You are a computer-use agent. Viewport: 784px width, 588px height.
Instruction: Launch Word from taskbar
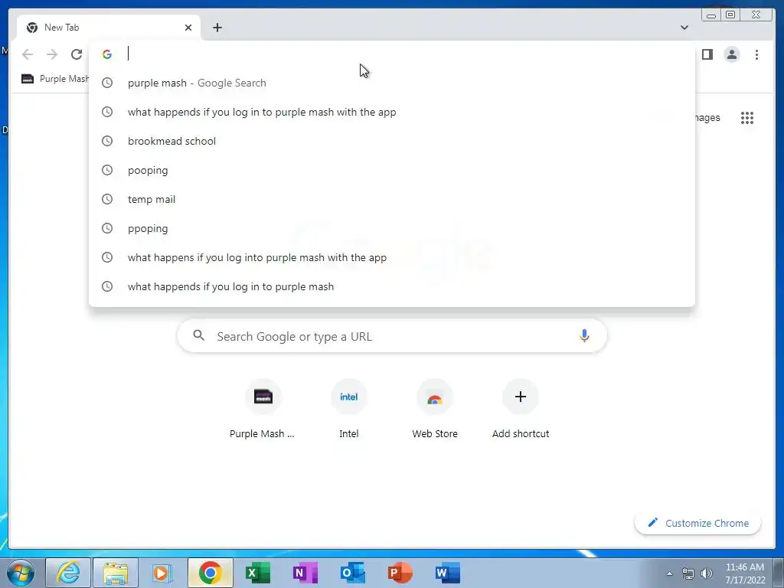pos(447,573)
